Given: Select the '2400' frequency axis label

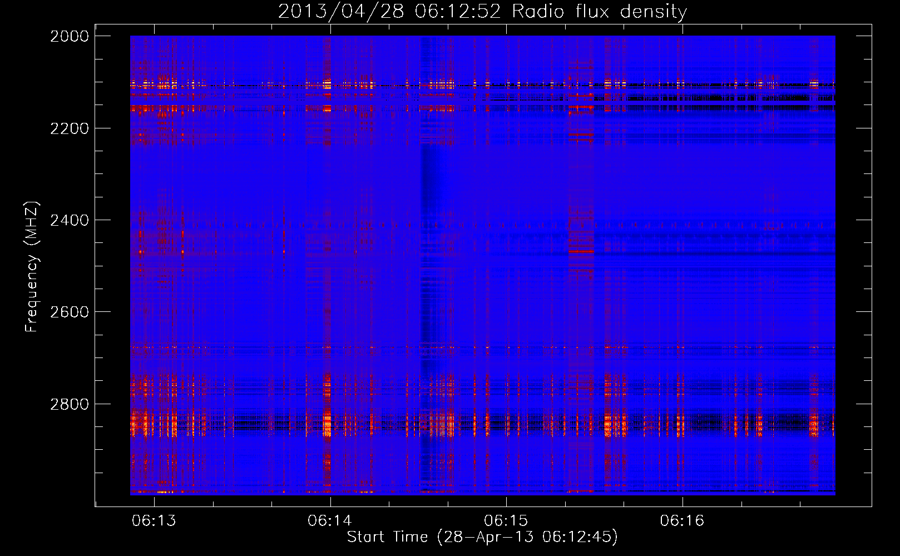Looking at the screenshot, I should point(70,220).
